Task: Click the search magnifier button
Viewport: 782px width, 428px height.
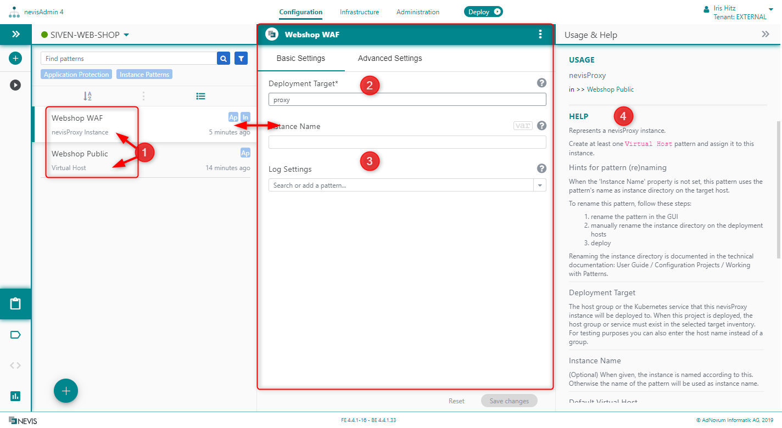Action: point(224,59)
